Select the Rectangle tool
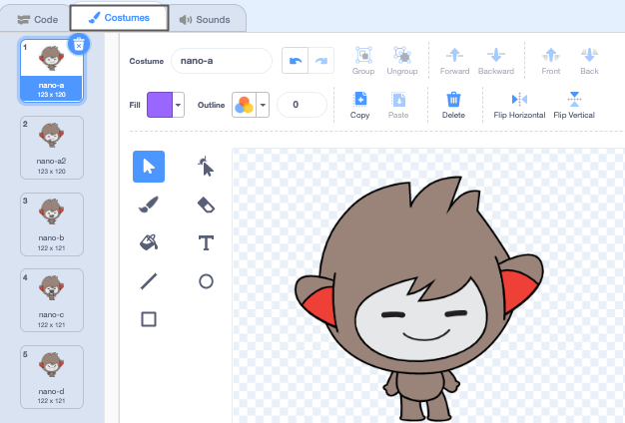This screenshot has height=423, width=625. click(x=149, y=319)
